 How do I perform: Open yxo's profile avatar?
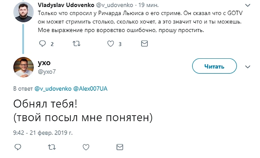point(24,67)
